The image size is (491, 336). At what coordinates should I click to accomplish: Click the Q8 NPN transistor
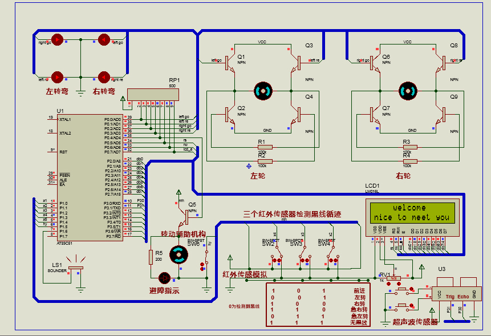pyautogui.click(x=441, y=63)
